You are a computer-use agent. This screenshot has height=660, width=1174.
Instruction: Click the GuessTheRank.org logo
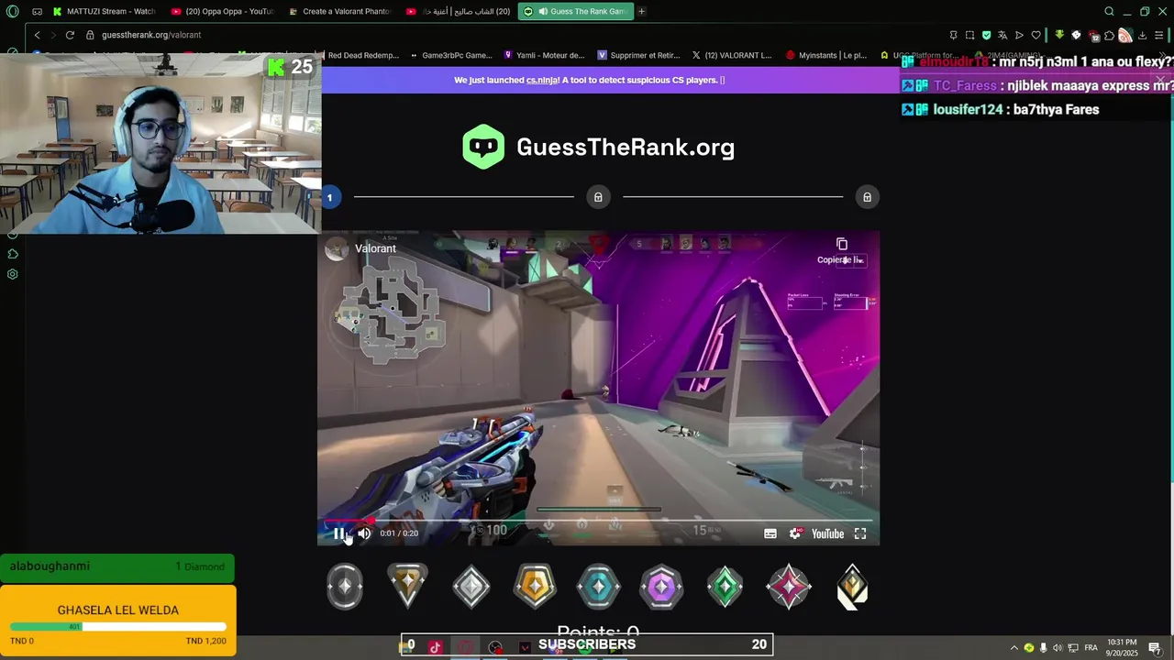[x=598, y=147]
